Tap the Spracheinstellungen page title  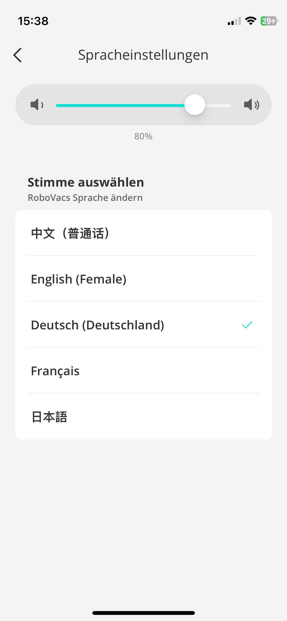click(143, 55)
